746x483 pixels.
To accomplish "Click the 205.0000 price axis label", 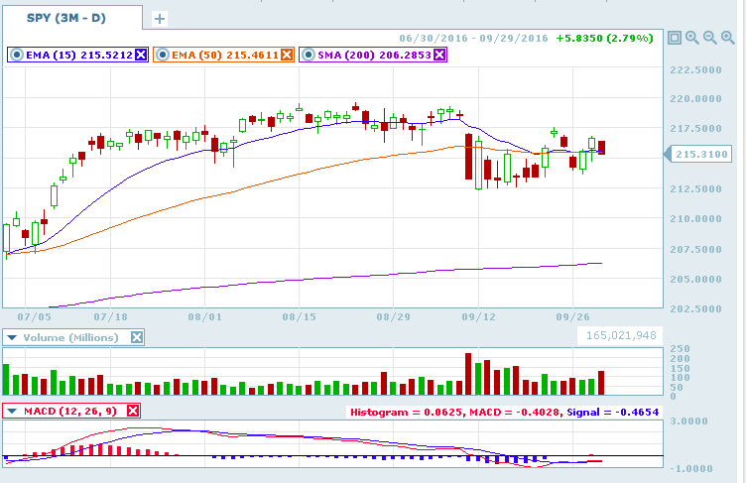I will tap(695, 280).
